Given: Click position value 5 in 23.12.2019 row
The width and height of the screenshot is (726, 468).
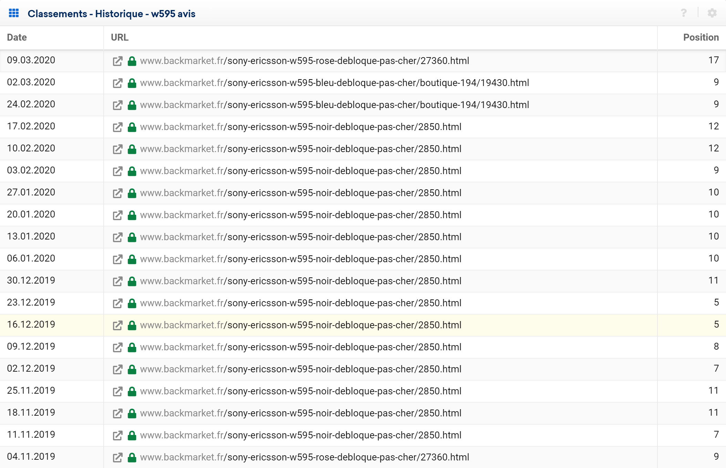Looking at the screenshot, I should pos(716,302).
